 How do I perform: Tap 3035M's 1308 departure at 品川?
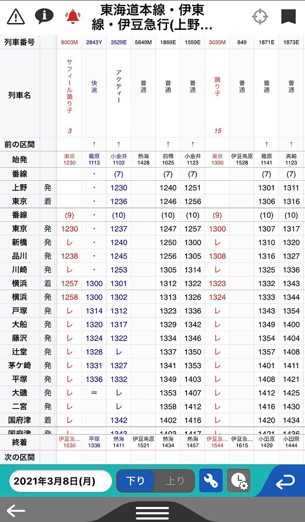coord(217,256)
